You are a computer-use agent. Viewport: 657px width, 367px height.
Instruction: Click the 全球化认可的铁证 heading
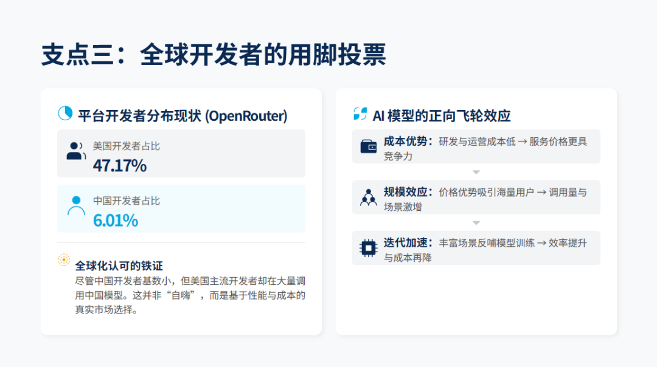[x=119, y=266]
